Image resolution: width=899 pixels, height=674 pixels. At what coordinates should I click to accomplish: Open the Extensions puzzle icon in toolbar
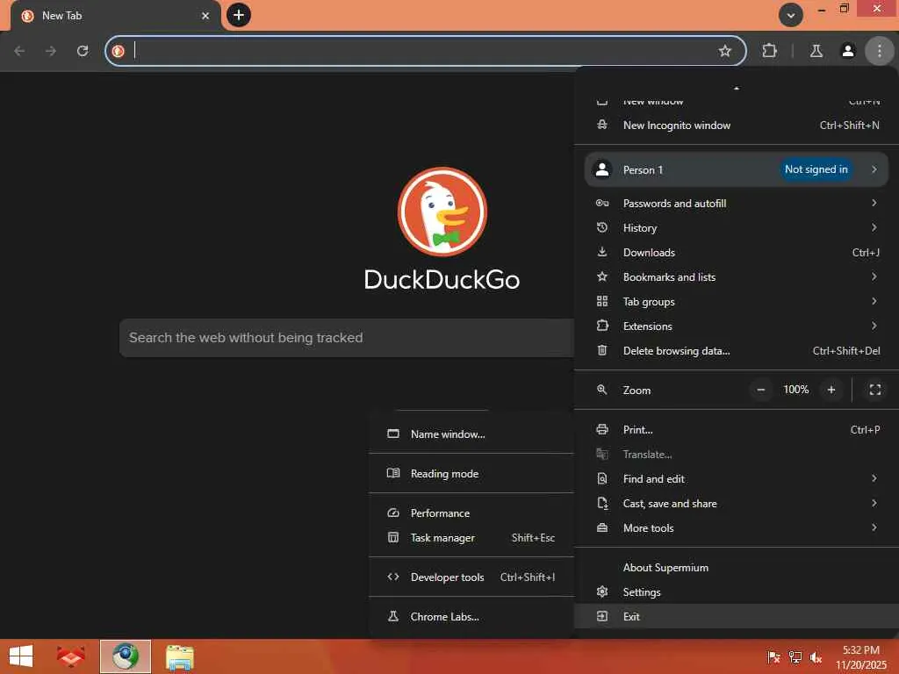coord(769,51)
